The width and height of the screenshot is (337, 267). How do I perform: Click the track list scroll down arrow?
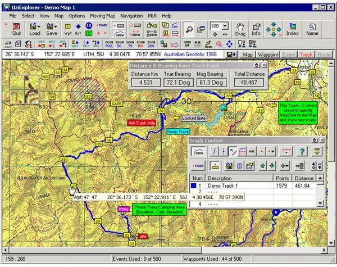pyautogui.click(x=320, y=203)
